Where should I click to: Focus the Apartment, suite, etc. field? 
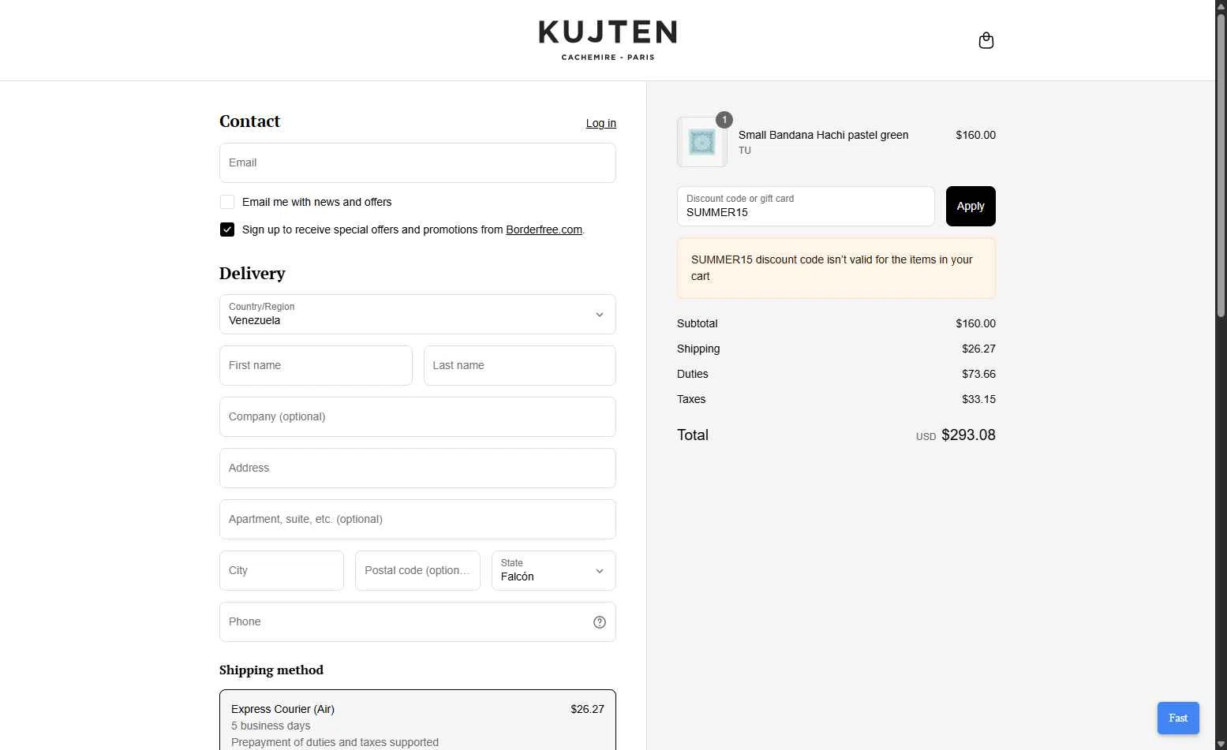417,519
